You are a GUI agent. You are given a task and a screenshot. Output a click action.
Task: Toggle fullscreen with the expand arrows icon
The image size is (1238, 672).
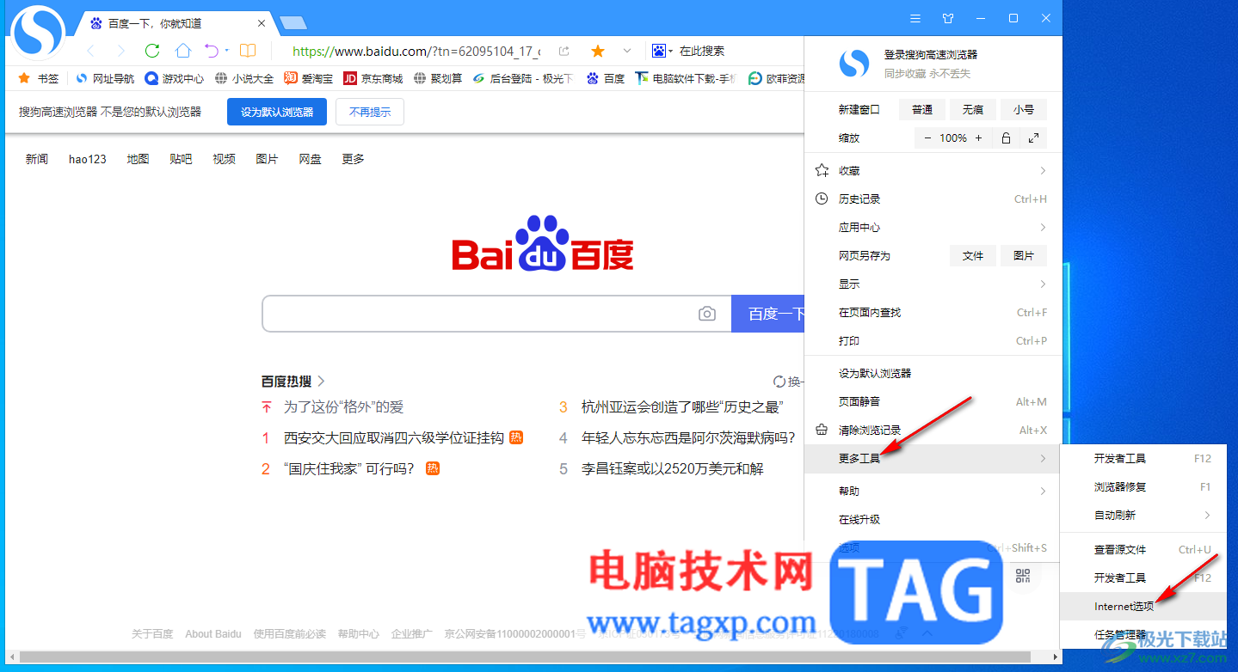pos(1034,137)
